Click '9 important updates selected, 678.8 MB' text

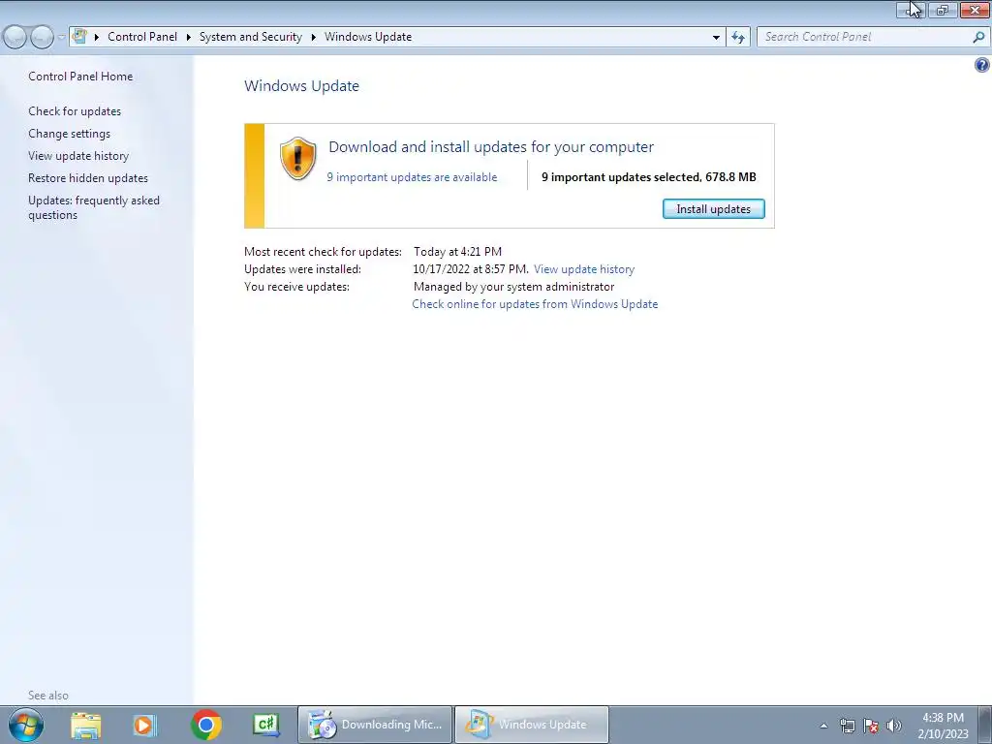(x=648, y=177)
